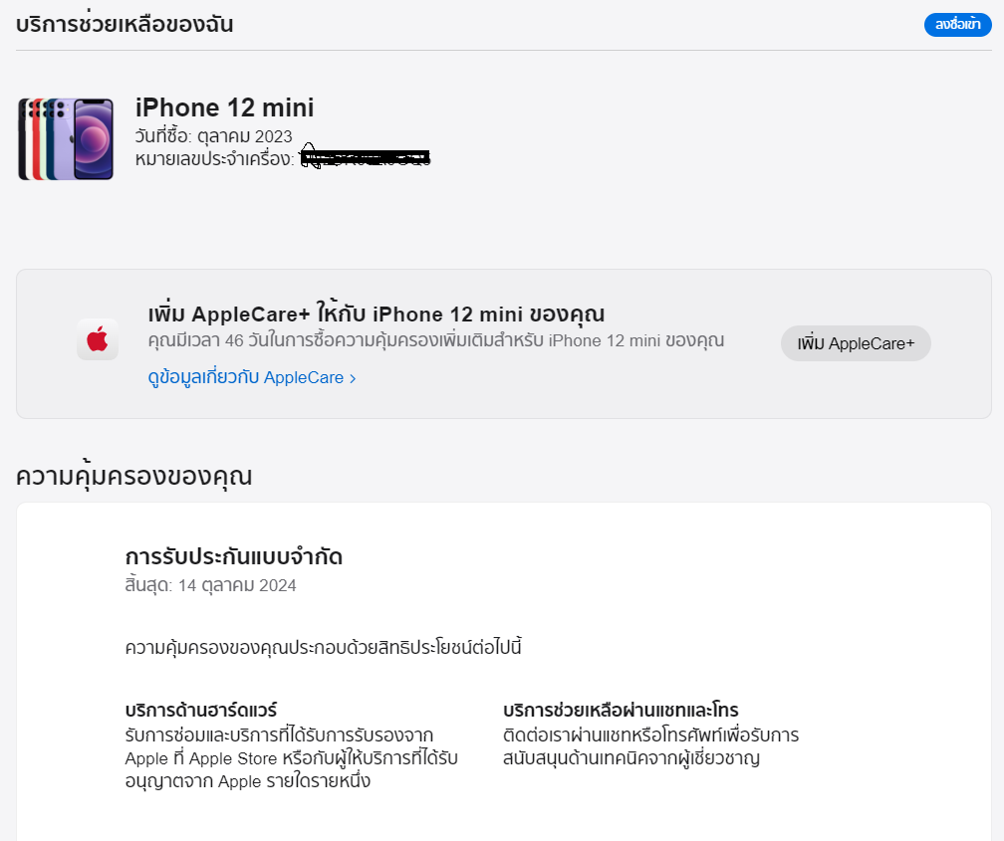This screenshot has width=1004, height=841.
Task: Click the 46-day AppleCare coverage notice text
Action: coord(436,340)
